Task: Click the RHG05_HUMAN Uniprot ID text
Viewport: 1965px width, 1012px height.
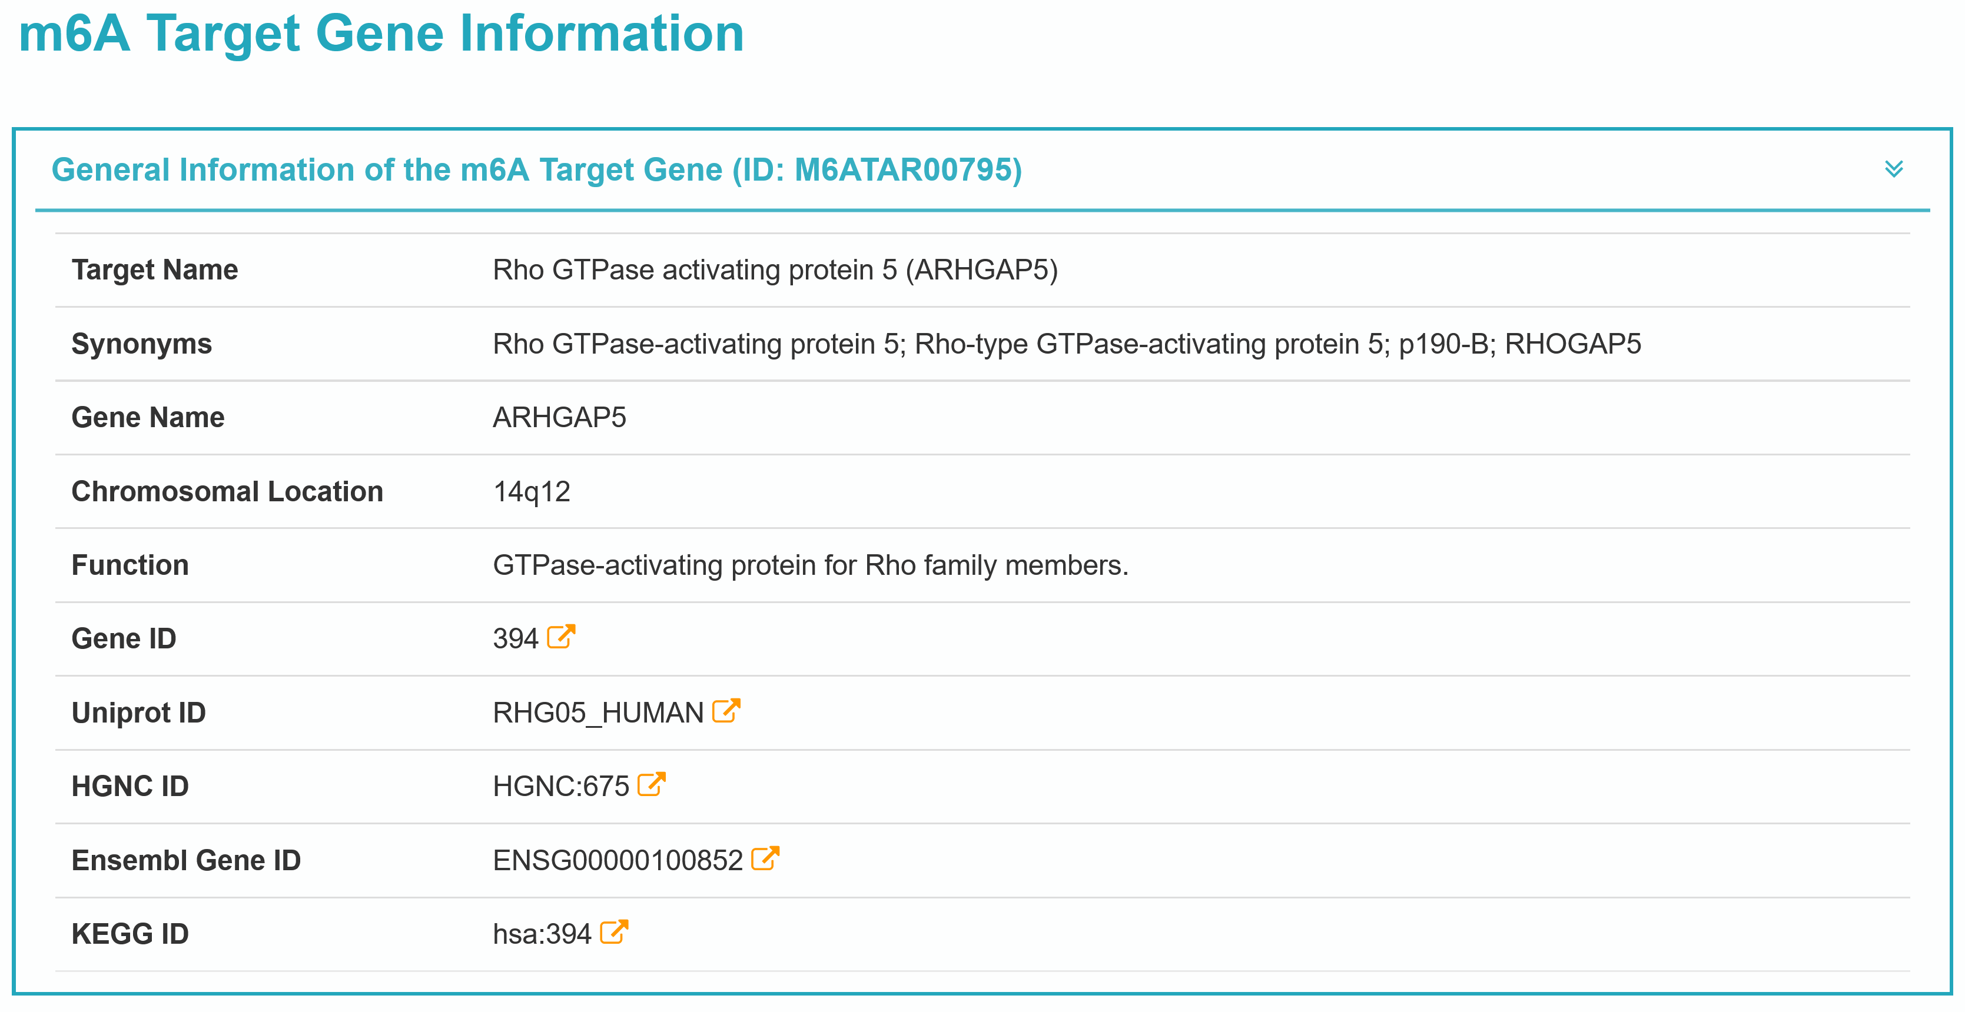Action: 598,713
